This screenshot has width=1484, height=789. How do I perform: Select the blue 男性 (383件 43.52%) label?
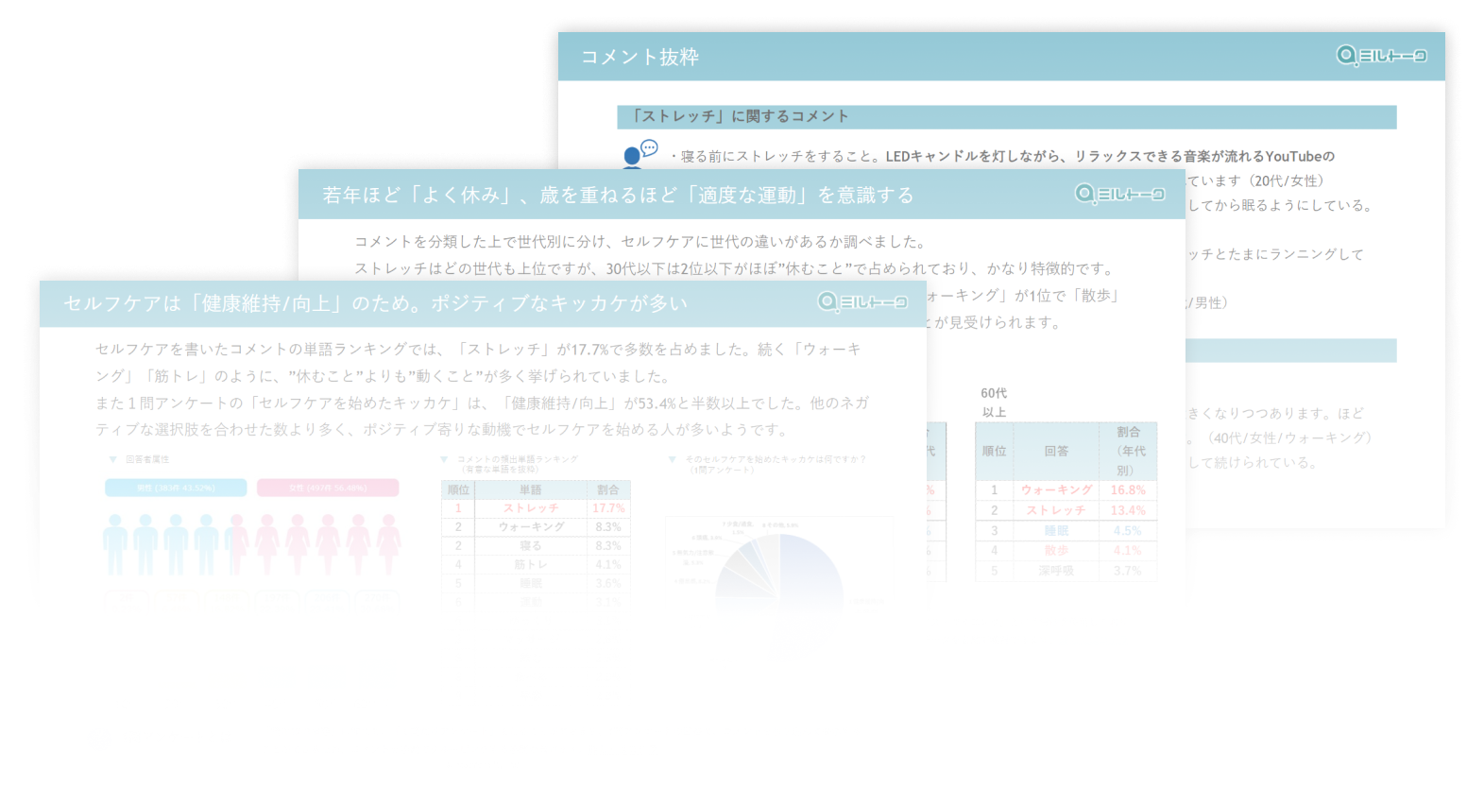click(176, 488)
